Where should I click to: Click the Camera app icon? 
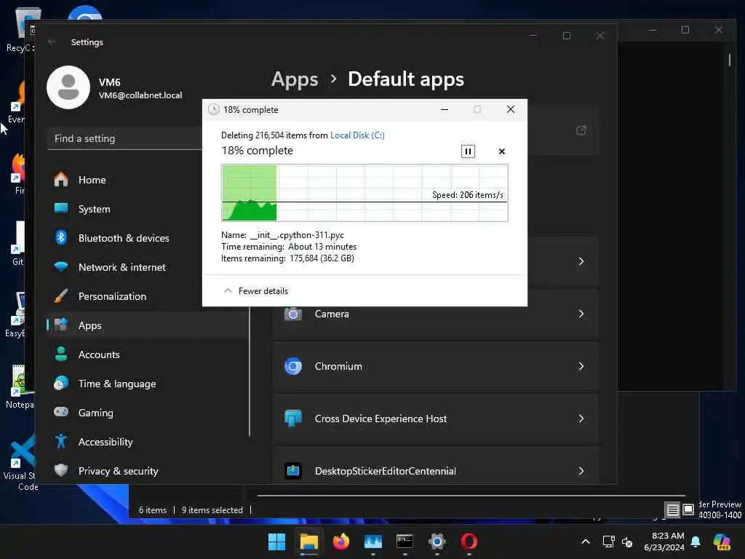click(293, 314)
